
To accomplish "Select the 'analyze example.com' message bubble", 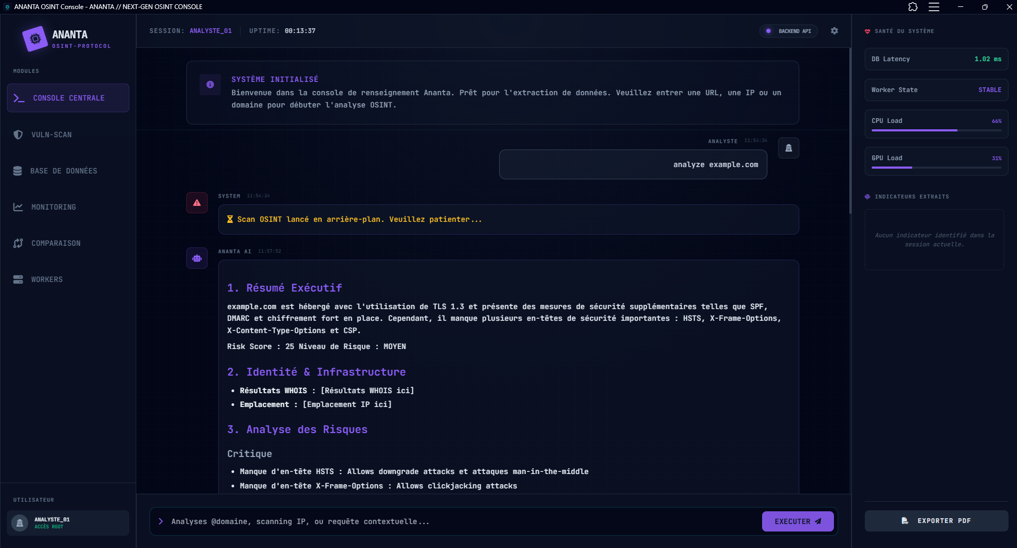I will 633,164.
